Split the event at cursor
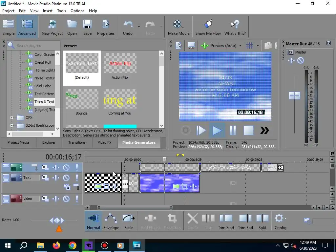Screen dimensions: 336x252 (x=262, y=221)
